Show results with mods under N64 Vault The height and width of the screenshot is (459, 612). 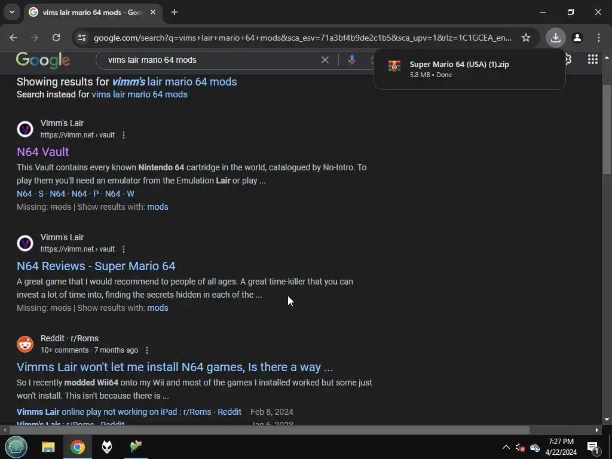[x=158, y=207]
